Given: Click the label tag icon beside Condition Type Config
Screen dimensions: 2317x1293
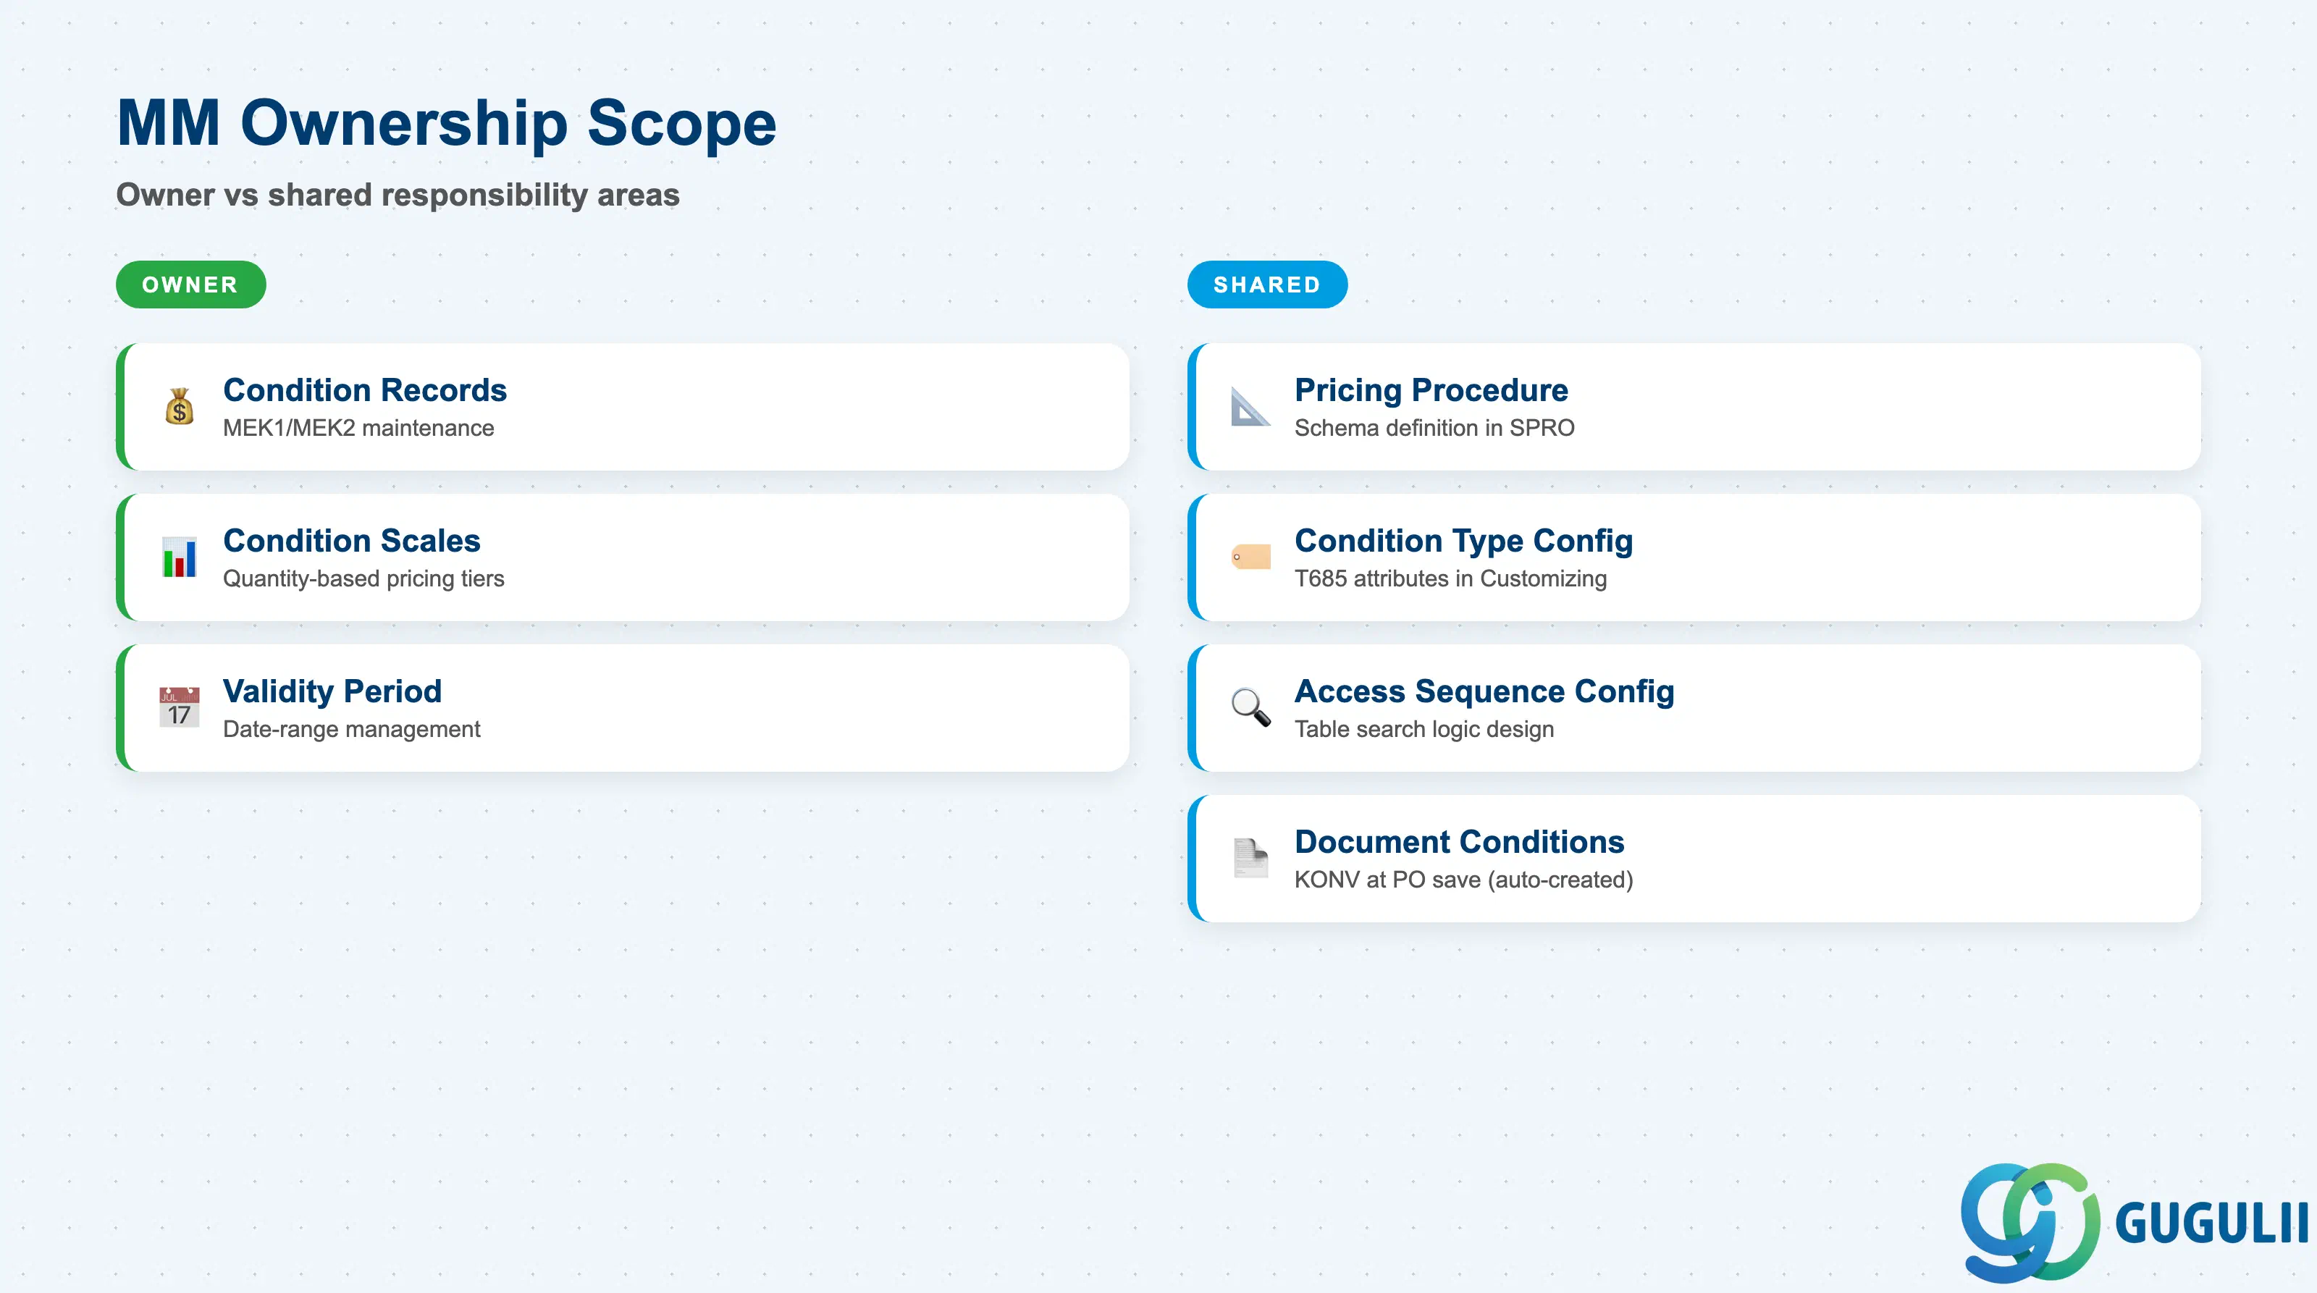Looking at the screenshot, I should click(x=1250, y=557).
